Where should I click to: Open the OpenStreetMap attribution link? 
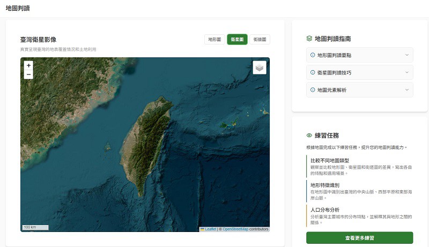click(235, 229)
